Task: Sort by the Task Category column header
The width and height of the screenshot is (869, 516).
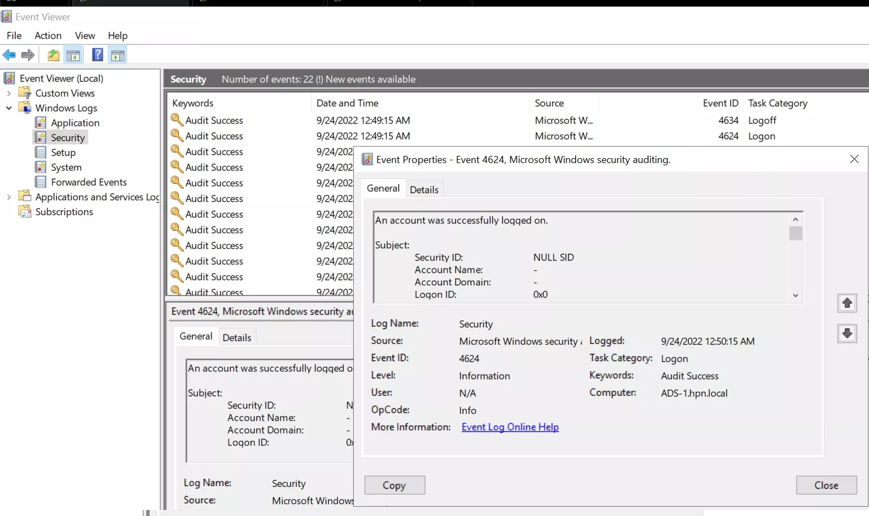Action: [778, 103]
